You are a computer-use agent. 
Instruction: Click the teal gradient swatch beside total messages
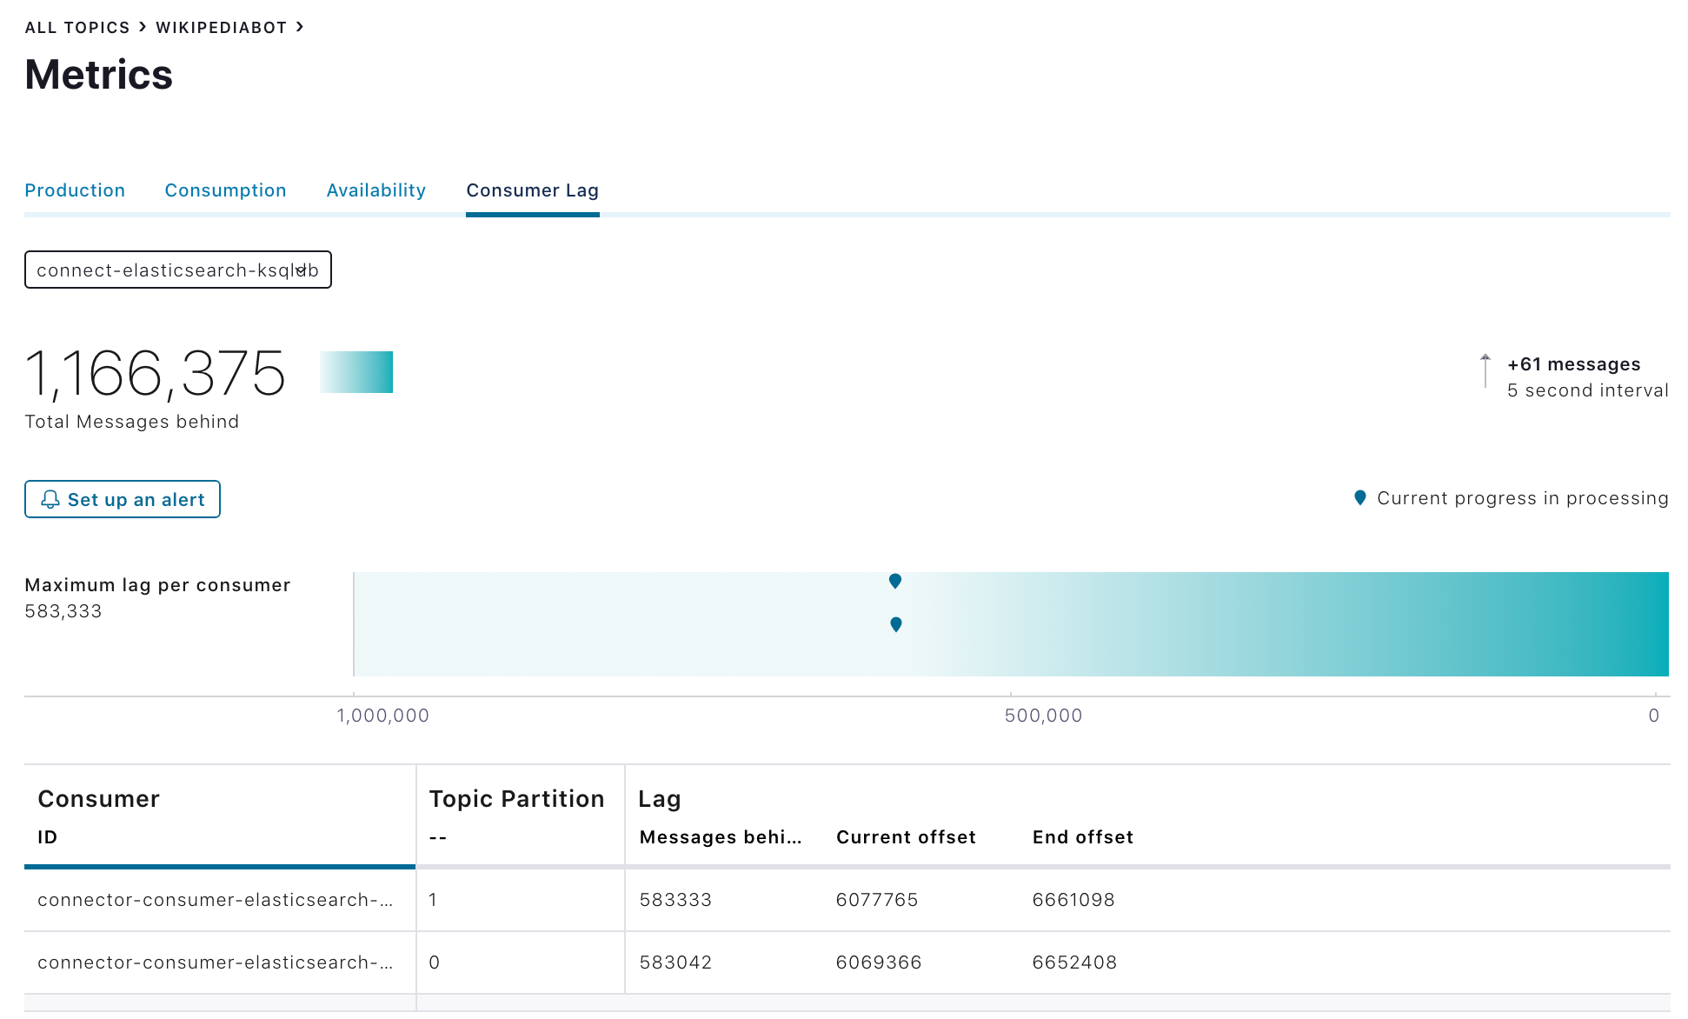[x=356, y=372]
